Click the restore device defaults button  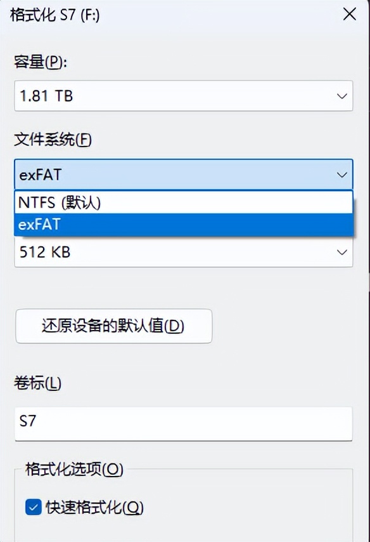pyautogui.click(x=113, y=326)
